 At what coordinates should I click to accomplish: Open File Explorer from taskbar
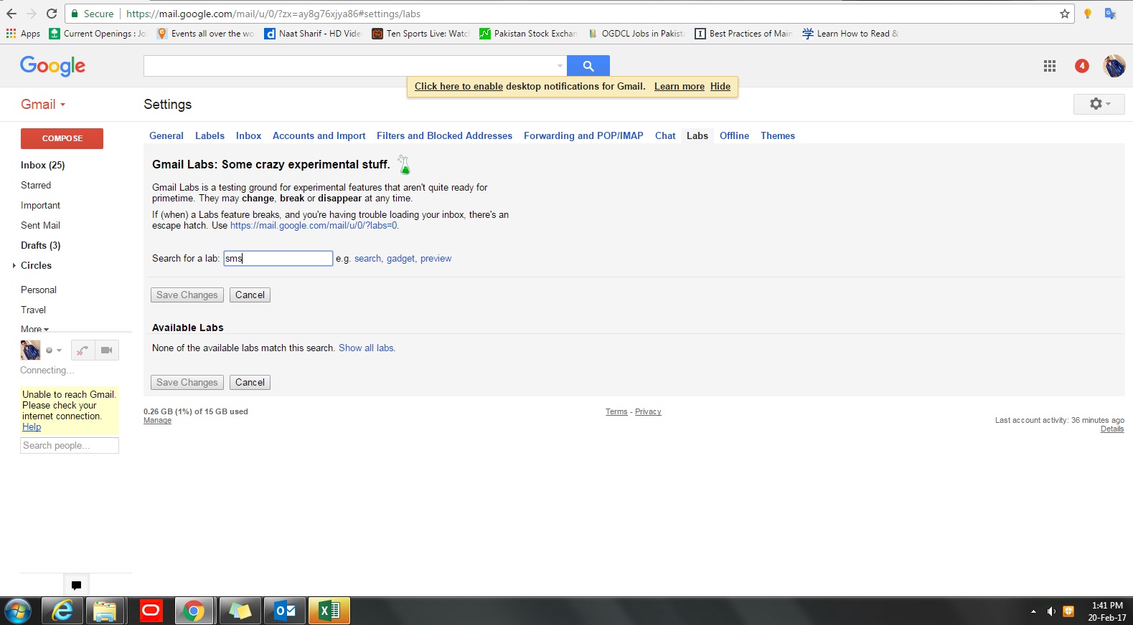pyautogui.click(x=105, y=611)
